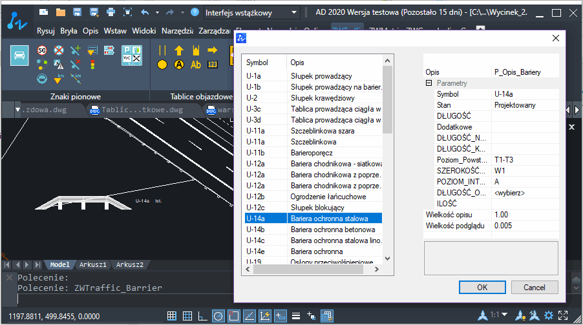Select U-14b Bariera ochronna betonowa row

[313, 230]
